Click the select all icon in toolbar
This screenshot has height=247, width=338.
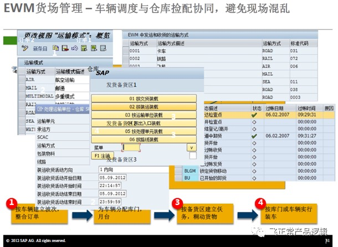tap(84, 48)
